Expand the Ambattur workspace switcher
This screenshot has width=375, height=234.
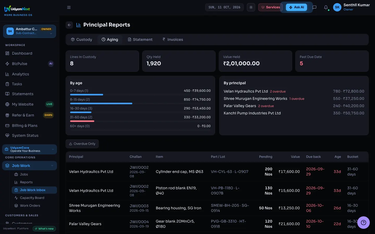[29, 31]
